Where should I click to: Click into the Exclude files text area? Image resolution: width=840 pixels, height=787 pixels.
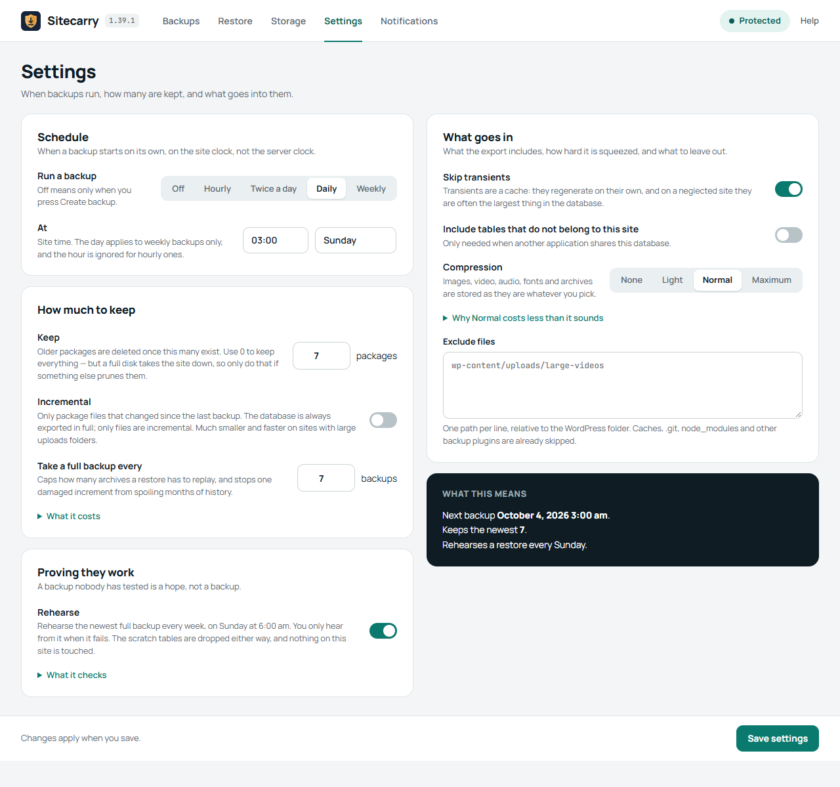pos(623,385)
